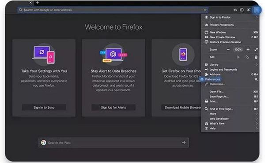Expand the address bar history dropdown arrow
This screenshot has width=265, height=163.
coord(205,10)
